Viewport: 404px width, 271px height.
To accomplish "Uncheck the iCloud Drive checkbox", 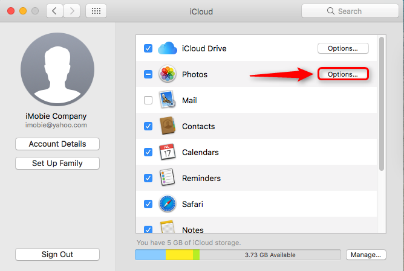I will [148, 48].
